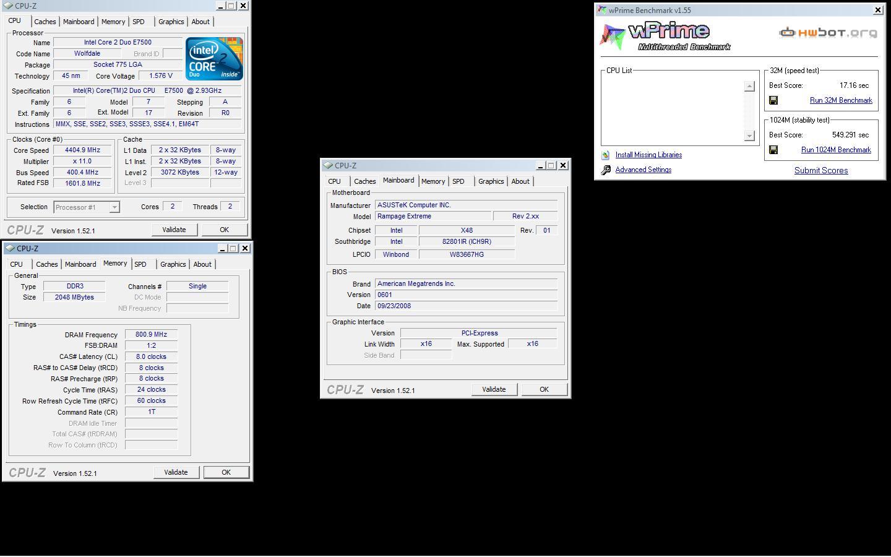Click the floppy save icon for 32M score

pyautogui.click(x=773, y=100)
